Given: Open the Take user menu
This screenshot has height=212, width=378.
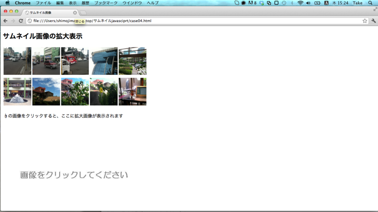Looking at the screenshot, I should coord(358,3).
